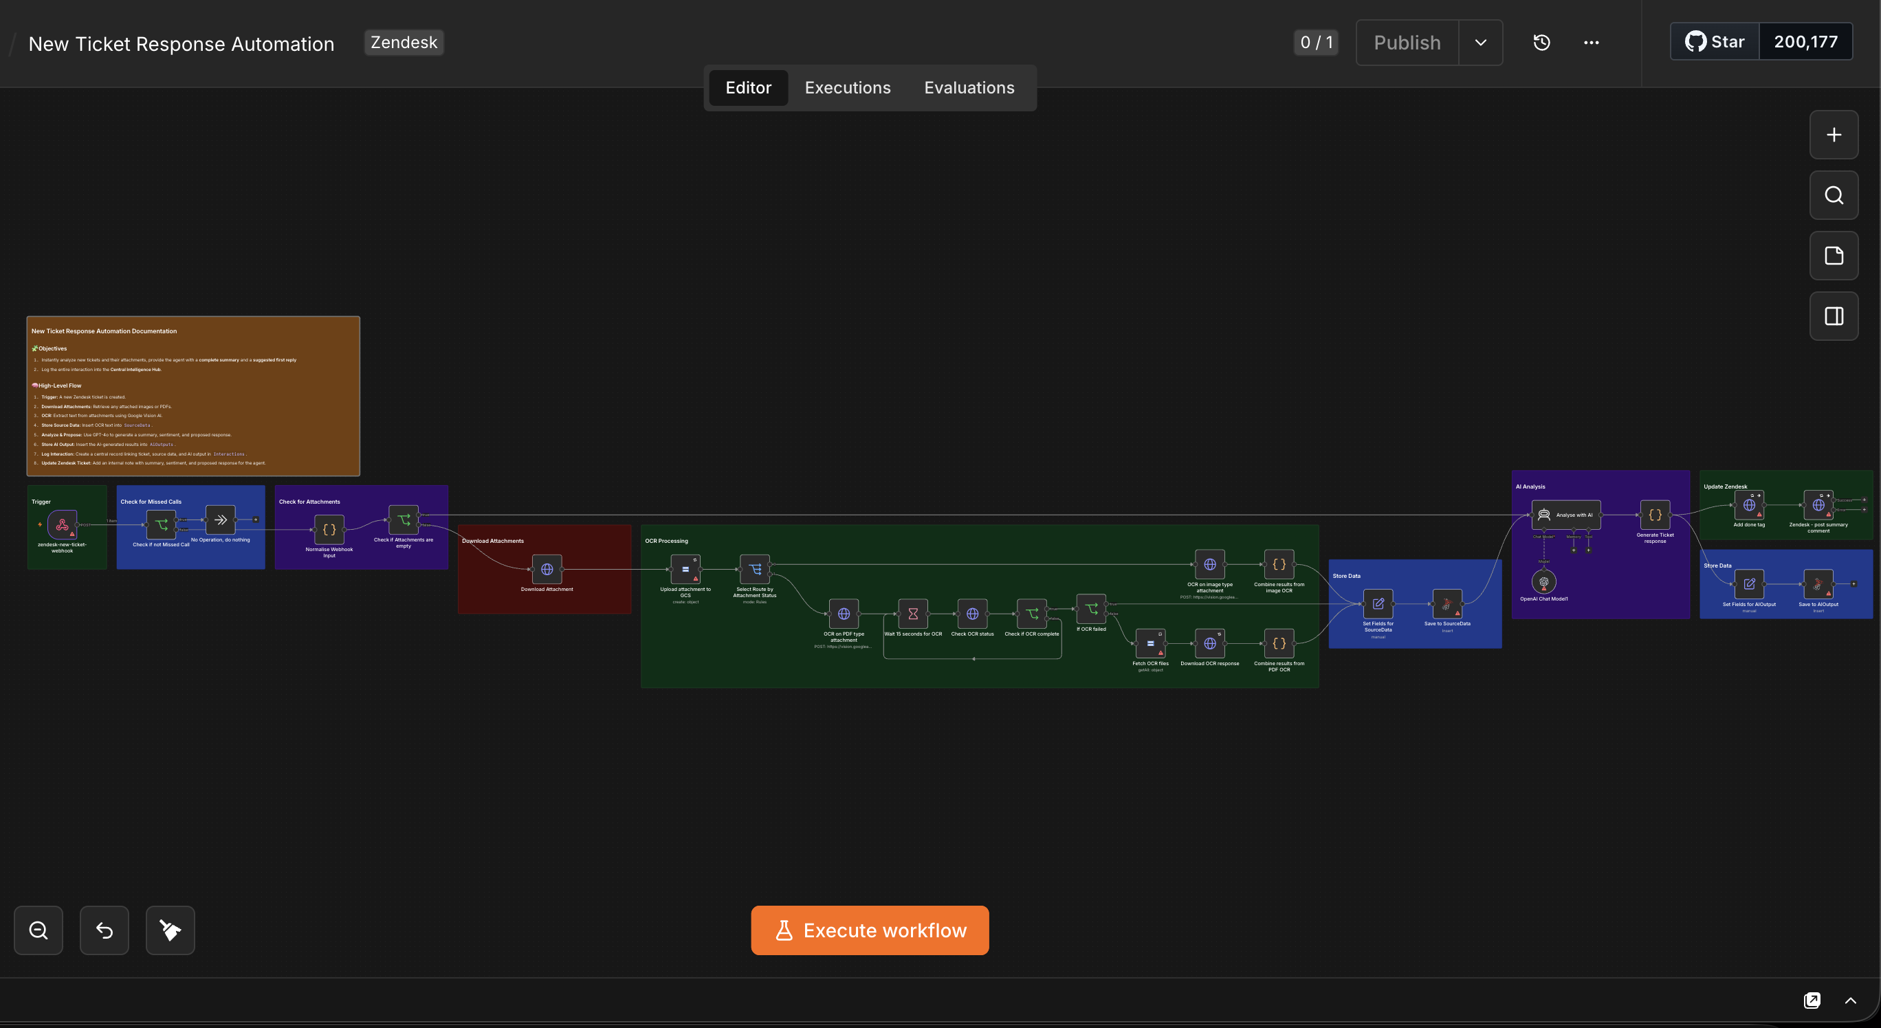Viewport: 1881px width, 1028px height.
Task: Select the Analyse with AI agent node
Action: [1566, 515]
